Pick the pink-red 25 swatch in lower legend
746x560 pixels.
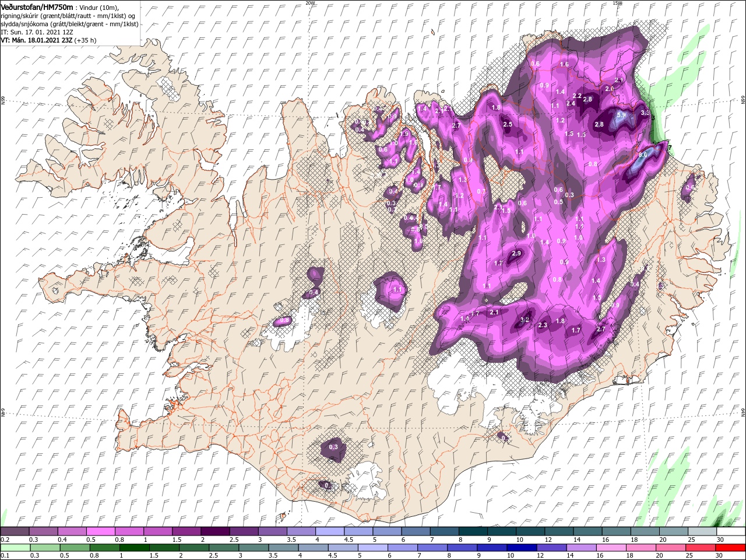click(x=701, y=548)
